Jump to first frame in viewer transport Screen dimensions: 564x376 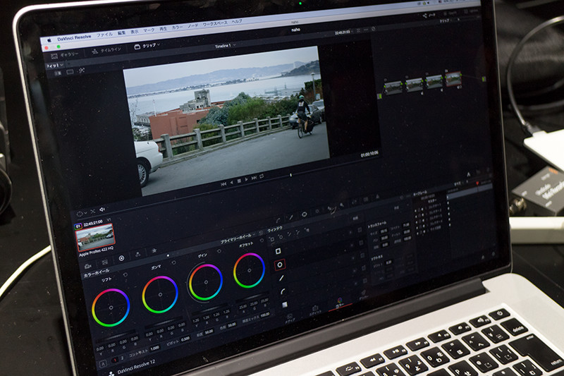223,184
